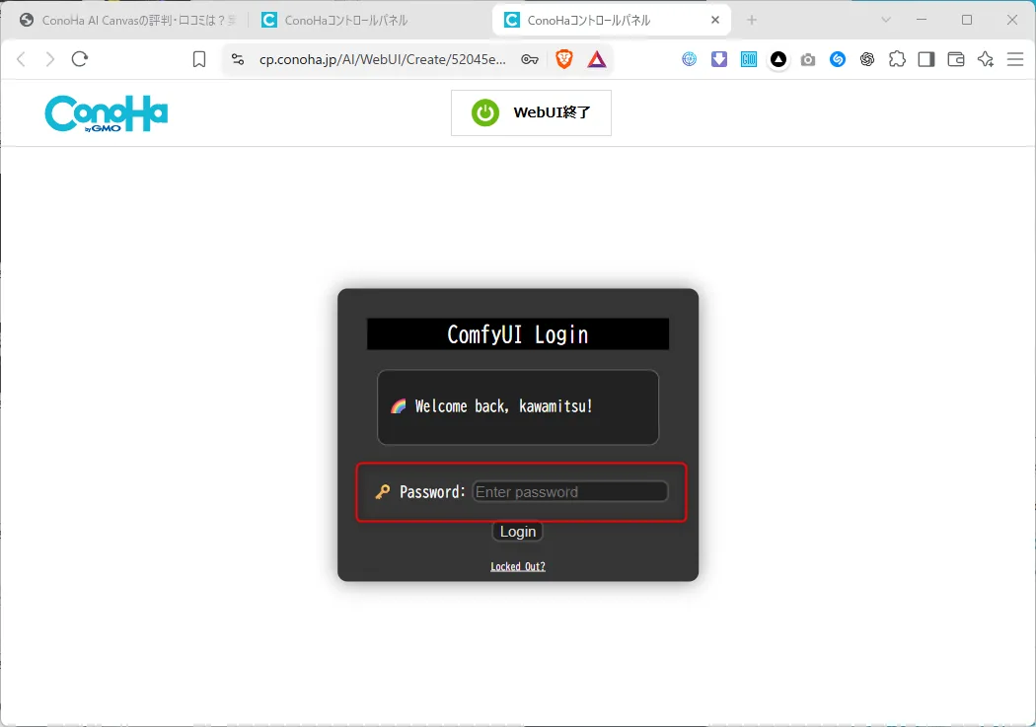Click the ComfyUI Login heading

coord(518,334)
